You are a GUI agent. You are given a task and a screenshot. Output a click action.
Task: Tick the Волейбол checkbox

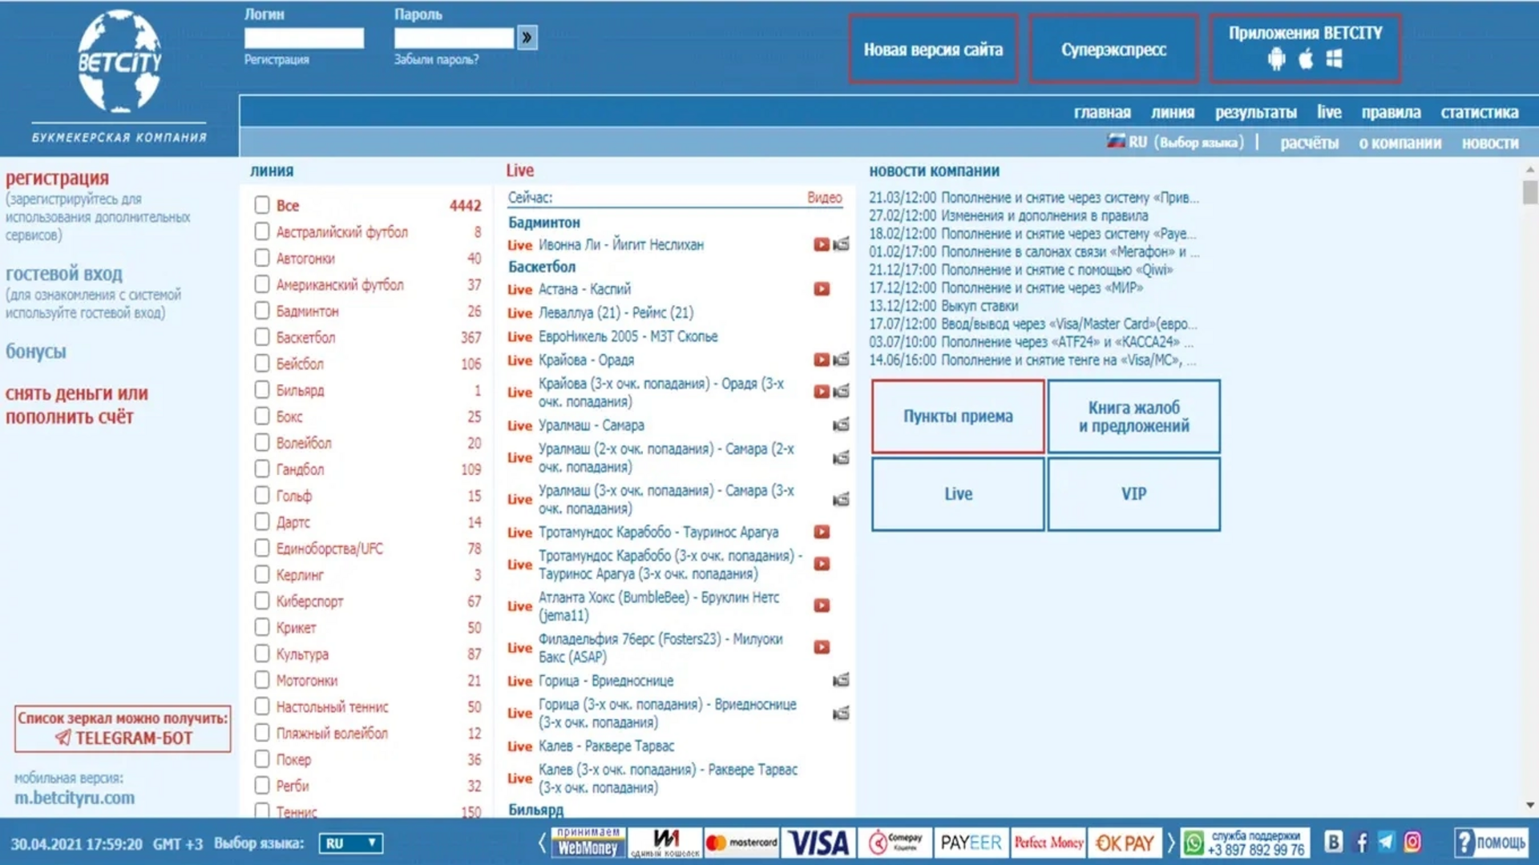pyautogui.click(x=262, y=442)
